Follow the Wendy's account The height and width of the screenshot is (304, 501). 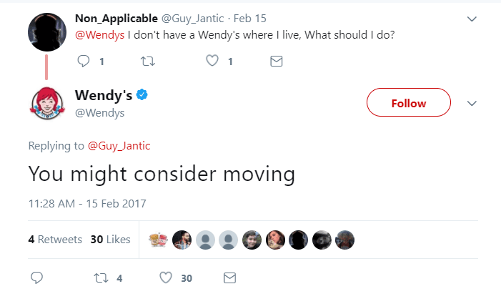pyautogui.click(x=408, y=103)
